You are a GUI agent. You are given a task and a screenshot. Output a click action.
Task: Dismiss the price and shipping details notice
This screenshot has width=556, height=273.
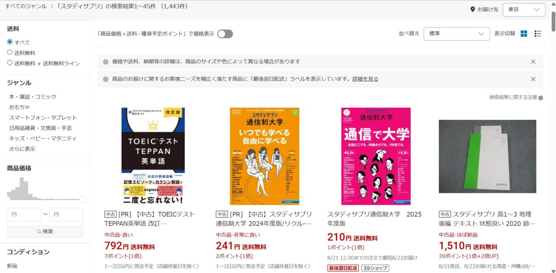pyautogui.click(x=533, y=62)
